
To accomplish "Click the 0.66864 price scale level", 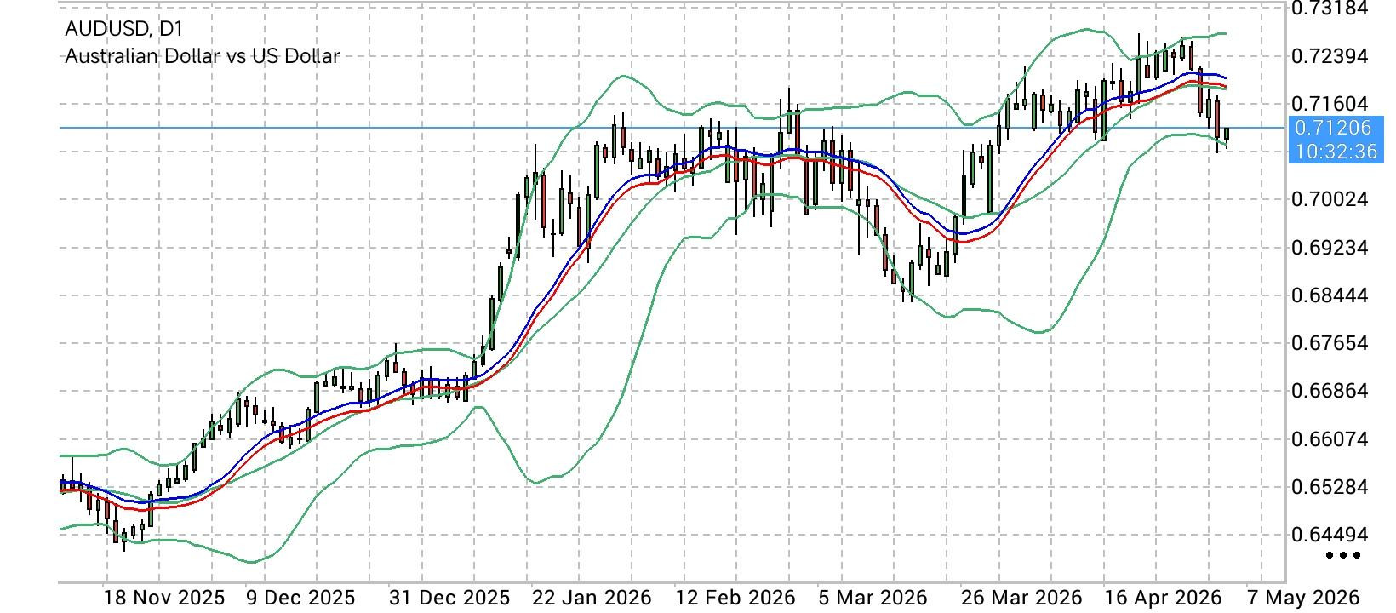I will 1330,391.
